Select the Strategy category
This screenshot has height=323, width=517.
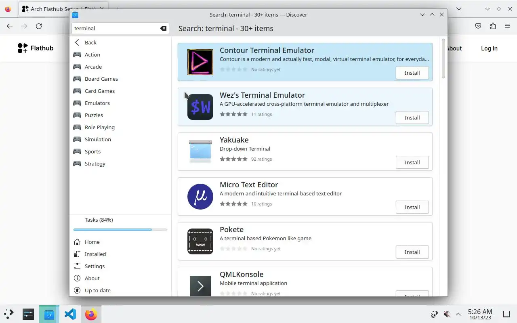pos(120,164)
